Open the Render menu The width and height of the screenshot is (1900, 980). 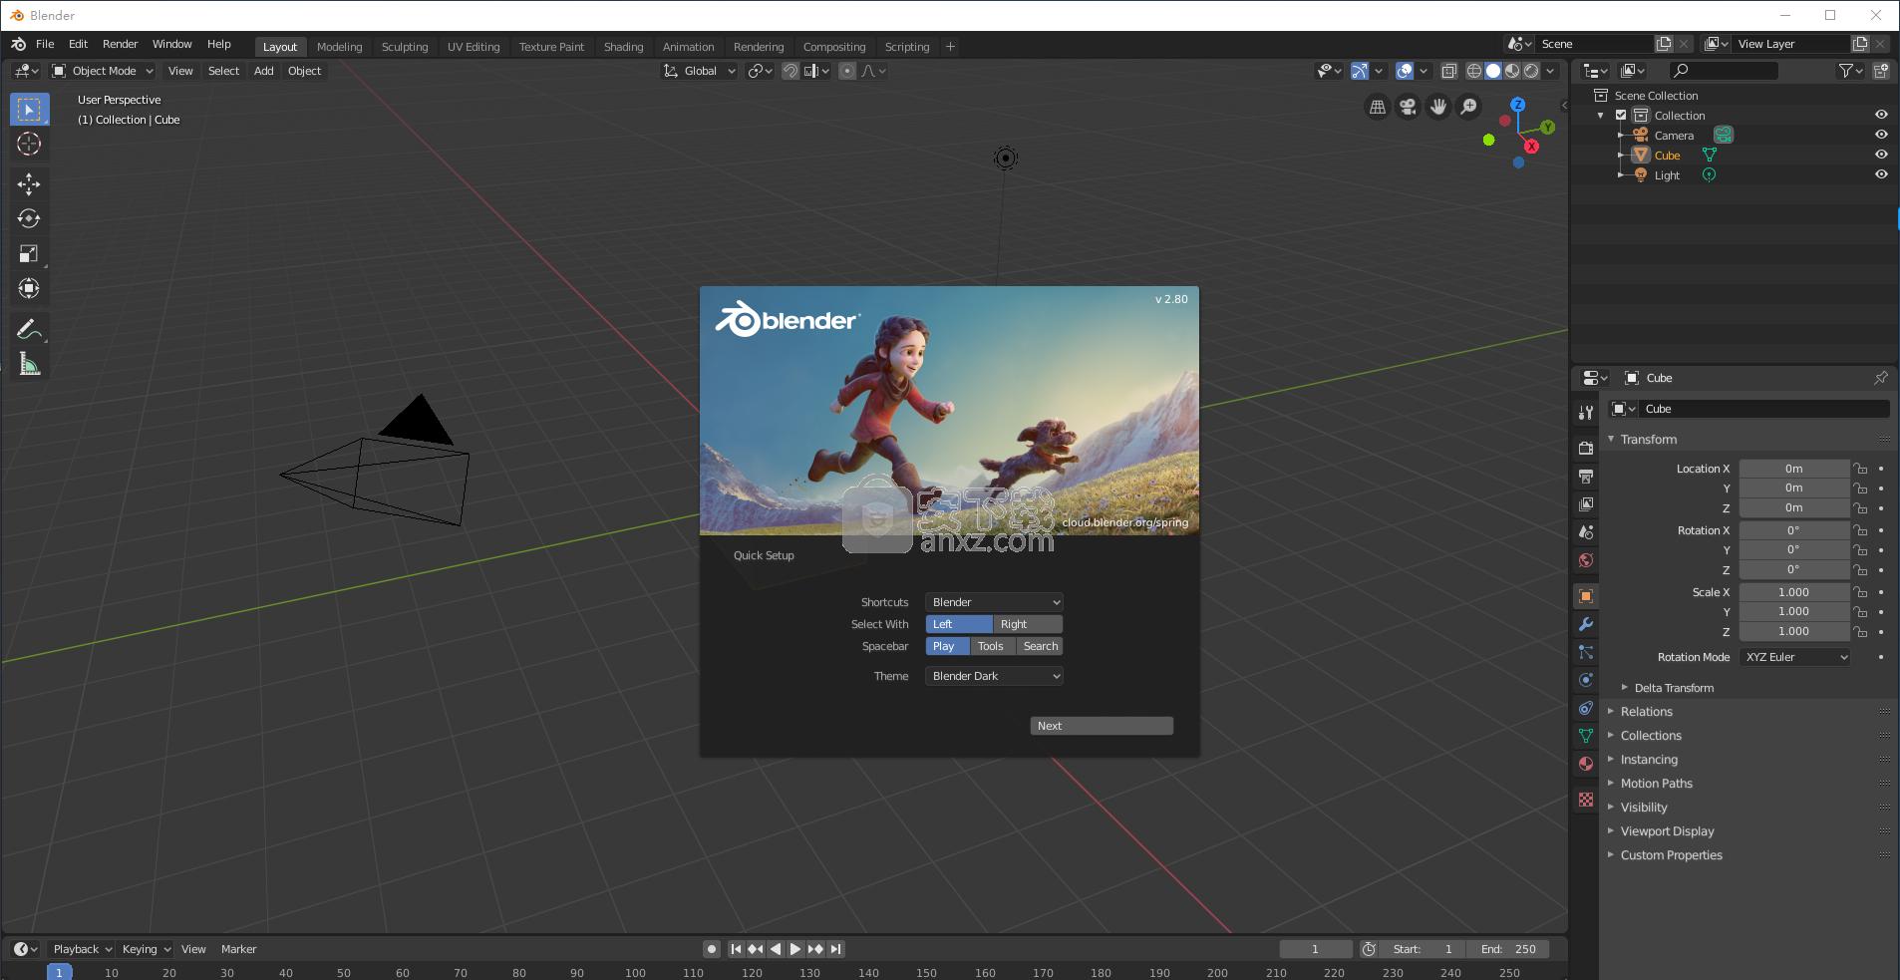tap(120, 44)
